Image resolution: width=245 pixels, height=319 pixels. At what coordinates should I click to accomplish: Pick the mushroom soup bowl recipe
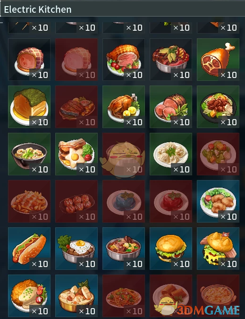(29, 154)
